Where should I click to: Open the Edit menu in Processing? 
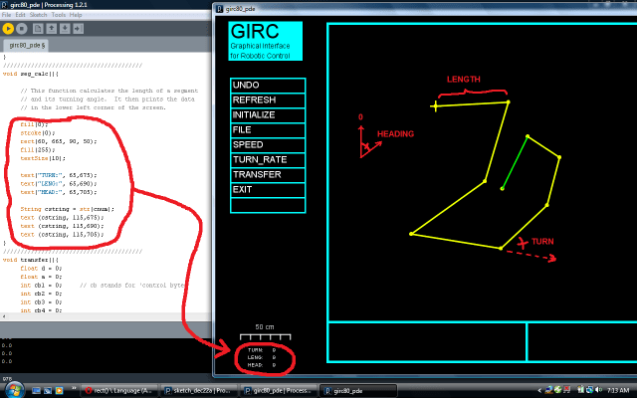coord(20,15)
